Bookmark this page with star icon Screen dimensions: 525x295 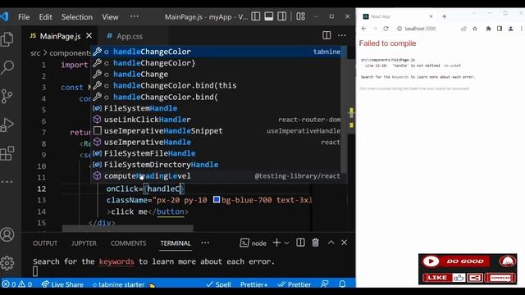coord(475,29)
